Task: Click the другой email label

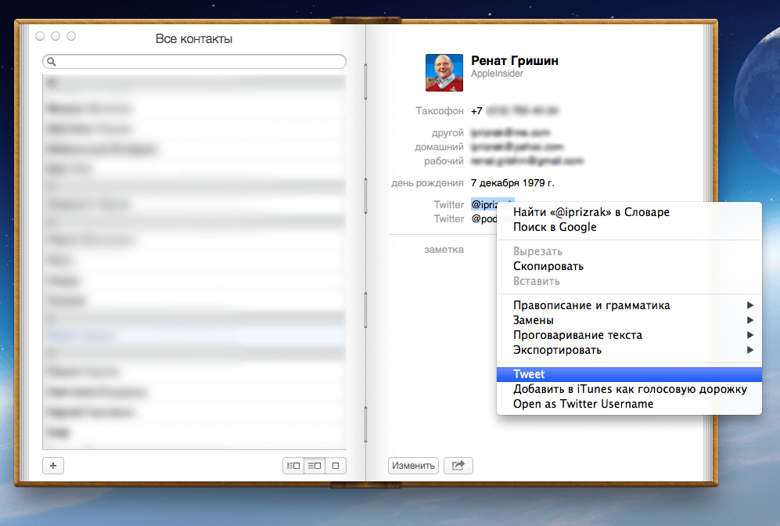Action: click(448, 133)
